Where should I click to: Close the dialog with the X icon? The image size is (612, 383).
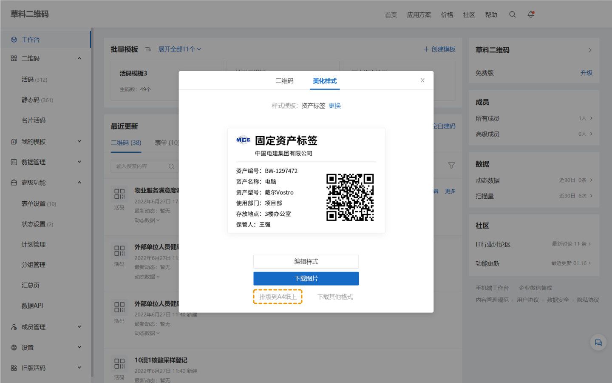click(422, 80)
